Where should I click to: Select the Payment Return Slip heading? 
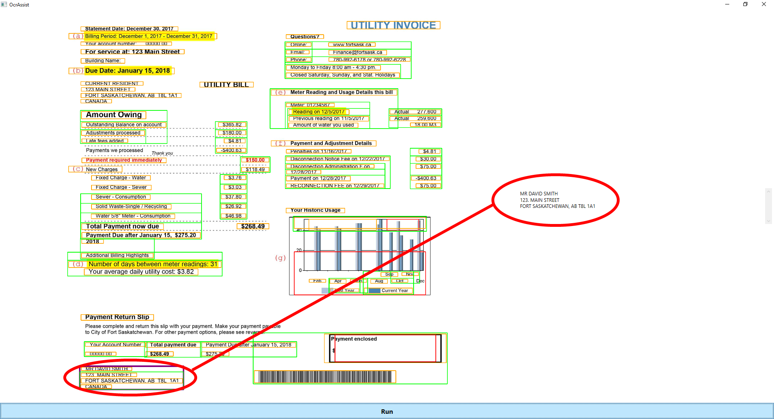coord(117,317)
